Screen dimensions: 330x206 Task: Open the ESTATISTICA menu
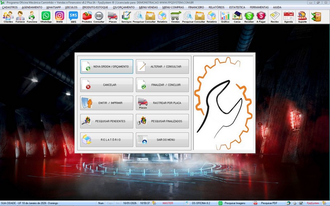click(237, 7)
